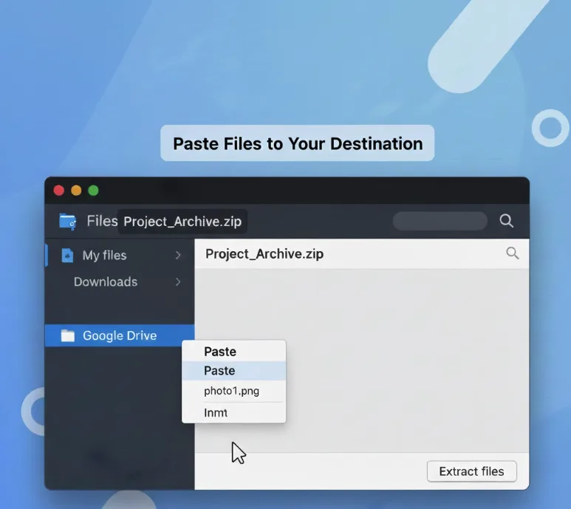Click the blue document icon next to My files
This screenshot has height=509, width=571.
tap(67, 256)
